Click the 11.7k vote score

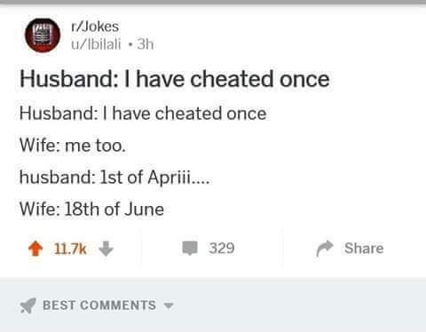pos(70,249)
